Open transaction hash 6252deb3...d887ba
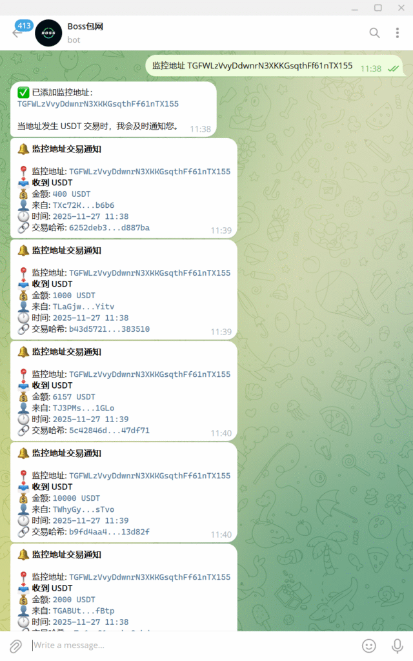413x661 pixels. (109, 228)
